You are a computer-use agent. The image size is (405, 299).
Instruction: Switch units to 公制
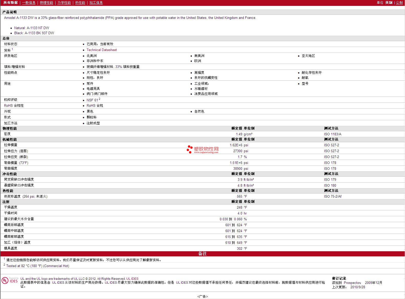[399, 3]
